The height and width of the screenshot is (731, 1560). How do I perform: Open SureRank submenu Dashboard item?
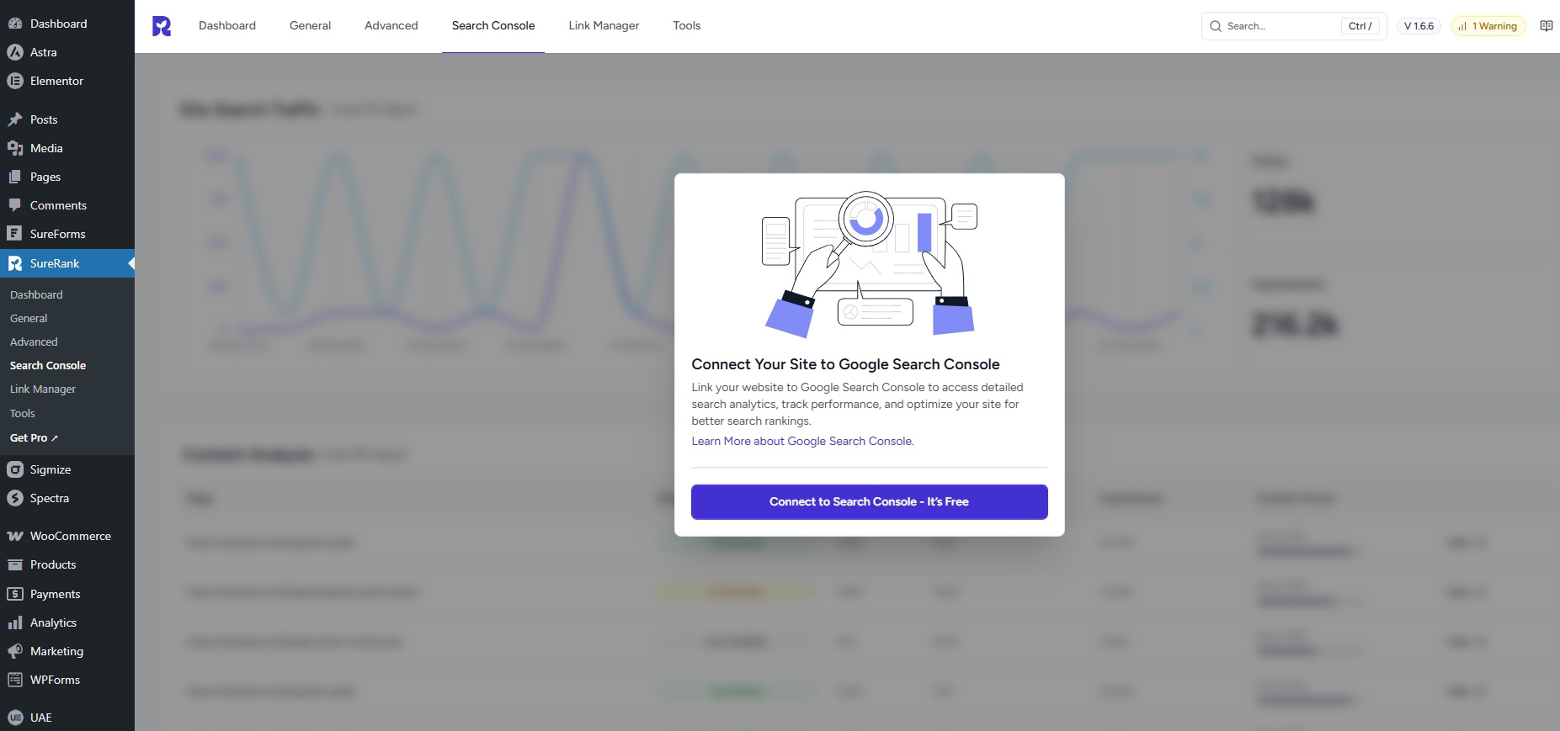pos(36,294)
